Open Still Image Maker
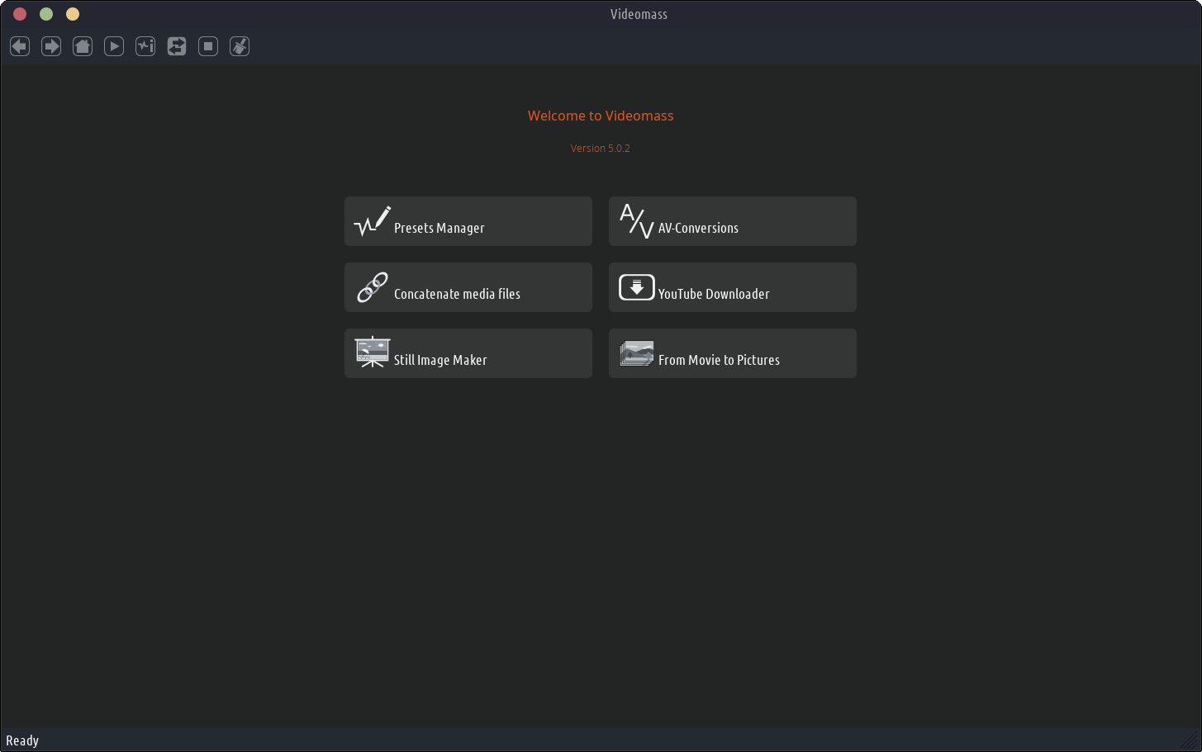1202x752 pixels. (468, 353)
